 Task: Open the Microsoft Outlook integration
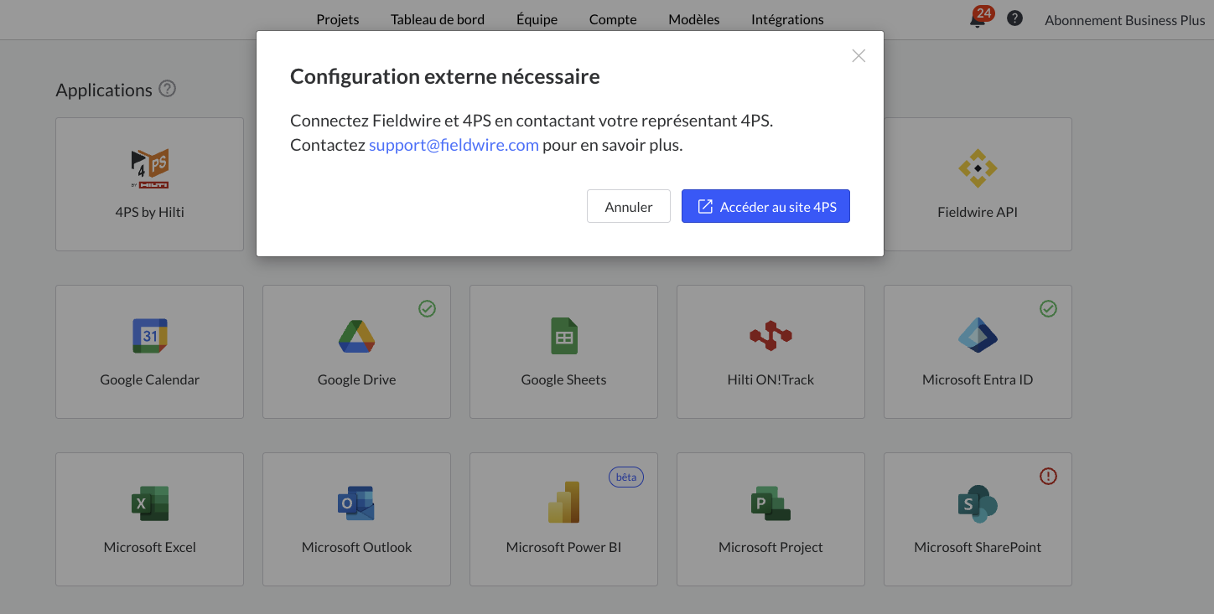(356, 519)
